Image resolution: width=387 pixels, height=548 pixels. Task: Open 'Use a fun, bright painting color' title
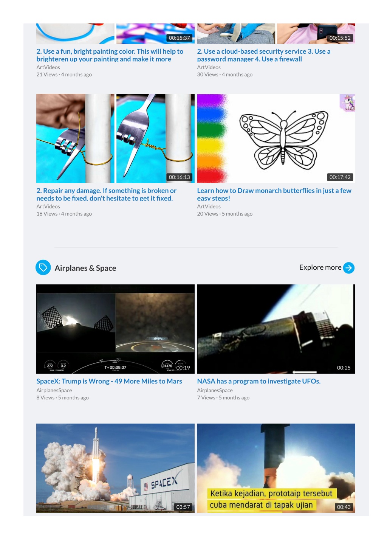click(x=110, y=55)
